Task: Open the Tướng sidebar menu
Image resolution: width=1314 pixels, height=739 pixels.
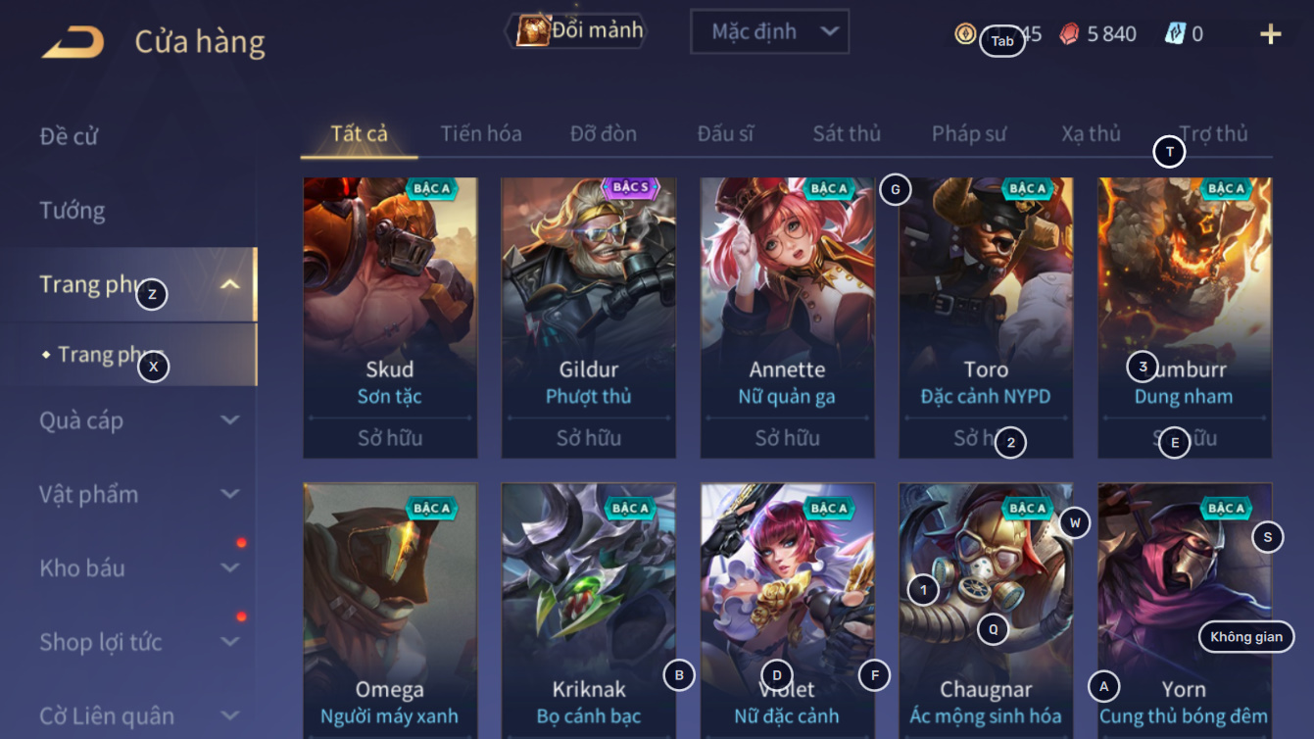Action: click(73, 210)
